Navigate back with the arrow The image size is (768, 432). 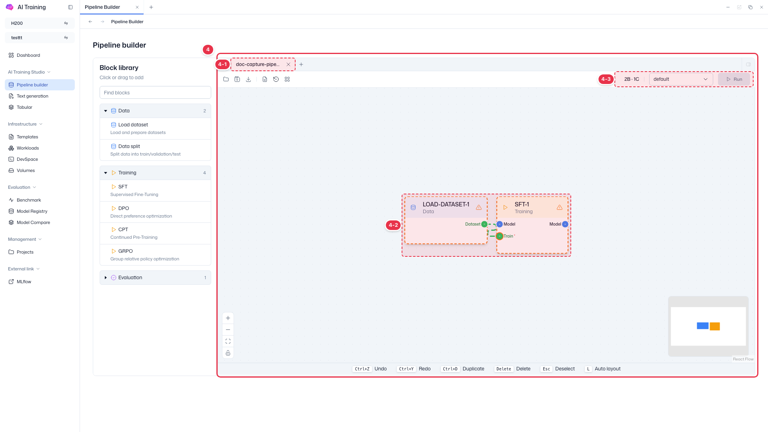(x=90, y=22)
